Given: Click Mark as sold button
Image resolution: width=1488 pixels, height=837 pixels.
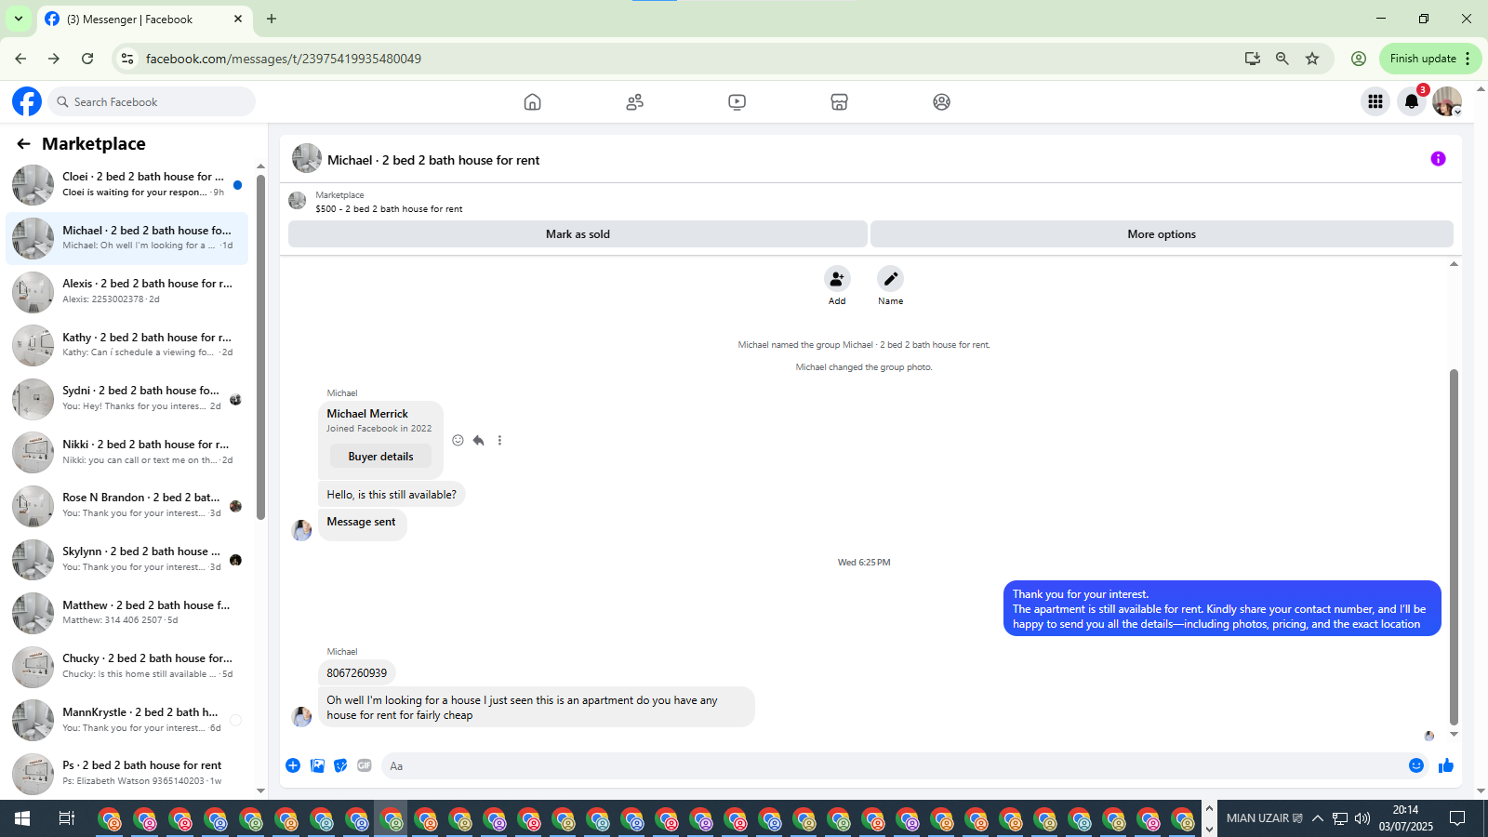Looking at the screenshot, I should (x=578, y=234).
